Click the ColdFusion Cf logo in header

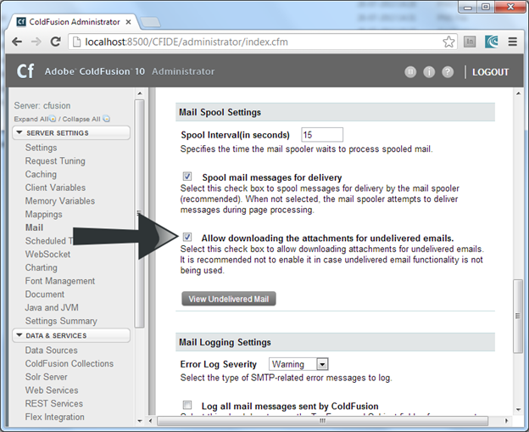pyautogui.click(x=25, y=71)
